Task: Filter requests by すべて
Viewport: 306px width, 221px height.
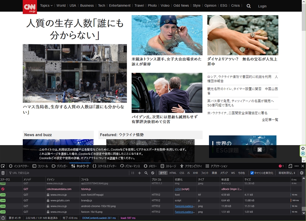Action: (x=163, y=173)
